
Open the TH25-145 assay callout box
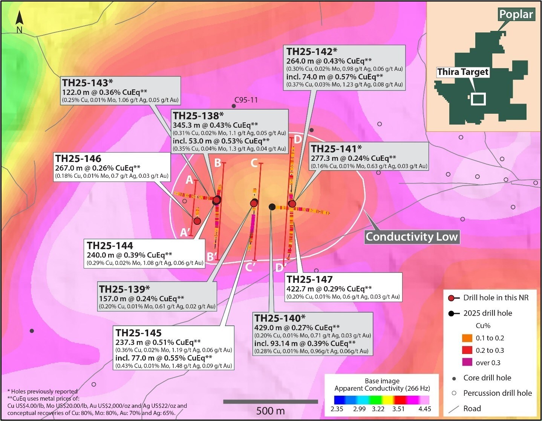pyautogui.click(x=173, y=349)
